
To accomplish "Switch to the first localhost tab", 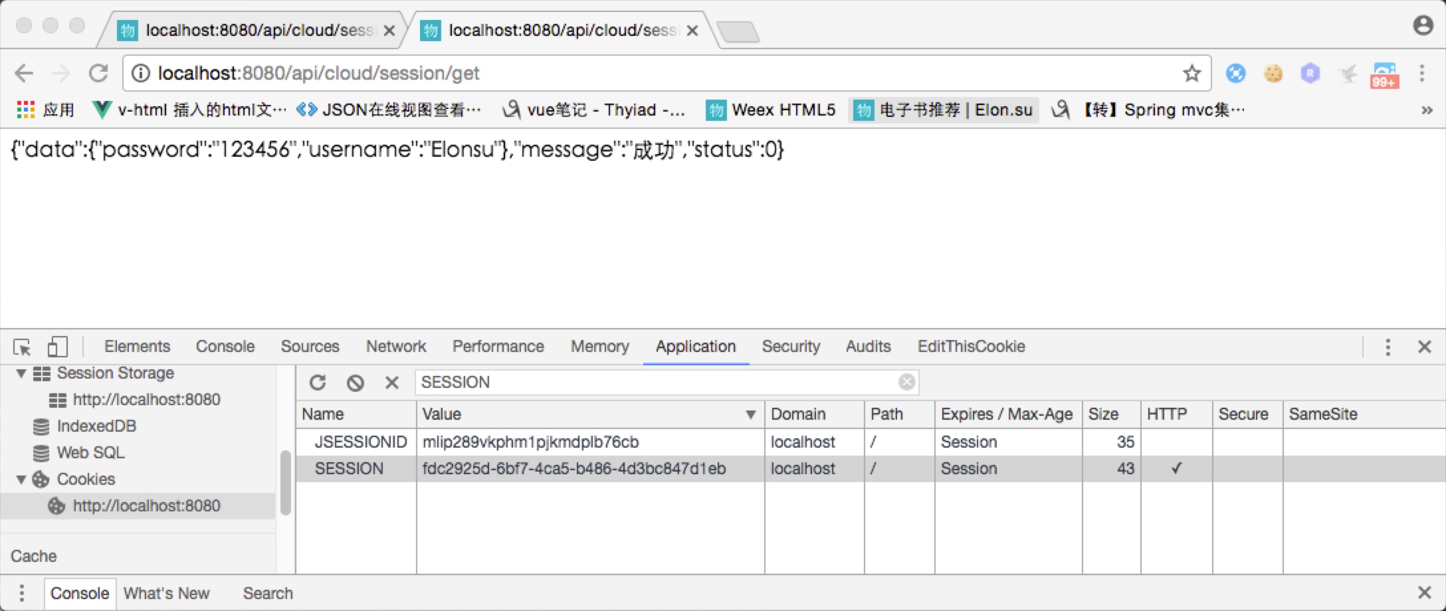I will (253, 31).
